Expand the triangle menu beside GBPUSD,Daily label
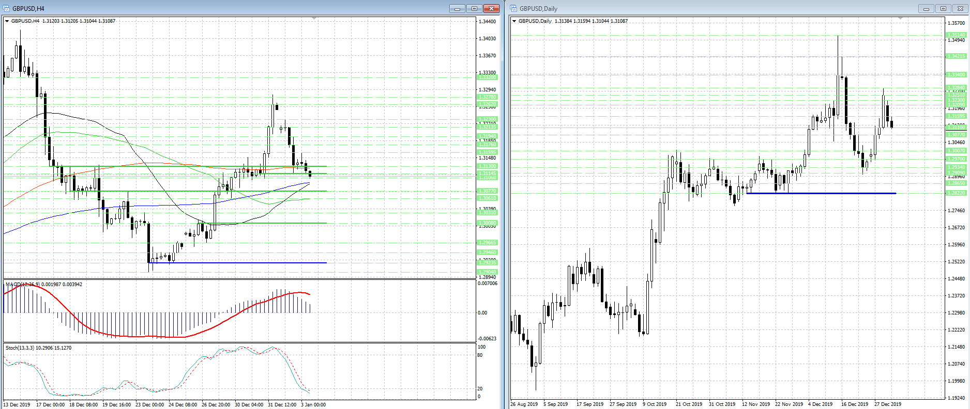 514,21
